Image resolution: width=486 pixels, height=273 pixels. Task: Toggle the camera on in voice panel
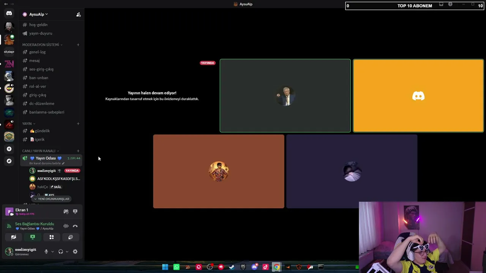pos(14,237)
